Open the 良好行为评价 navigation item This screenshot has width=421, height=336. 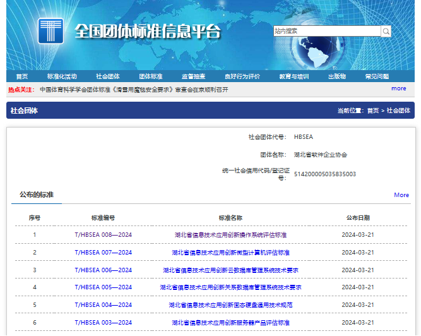click(x=242, y=76)
